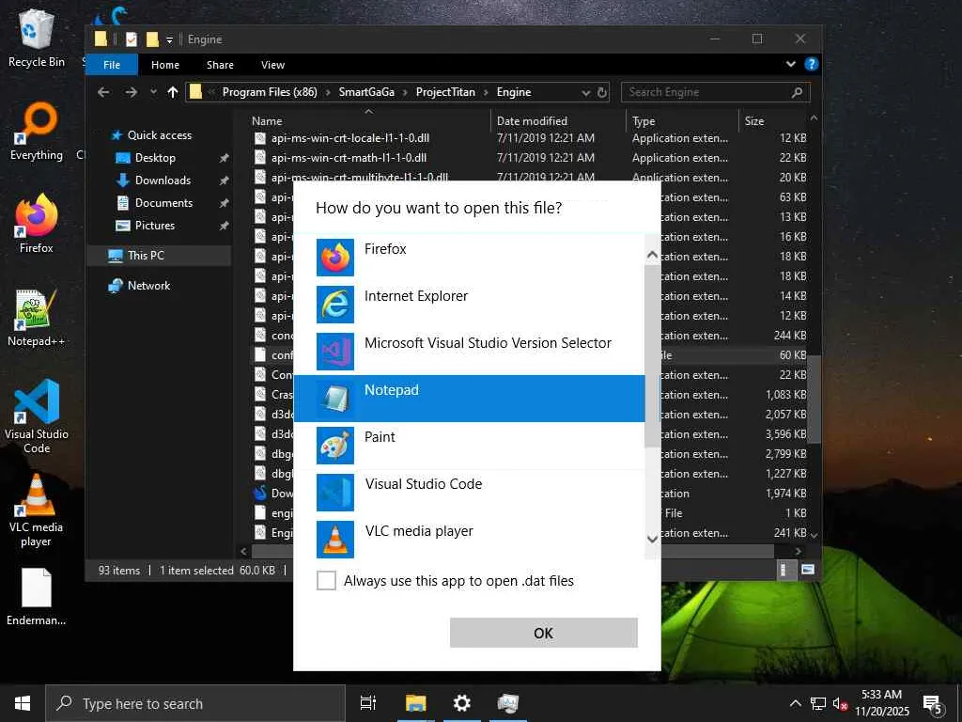This screenshot has height=722, width=962.
Task: Open Downloads in navigation pane
Action: (x=163, y=180)
